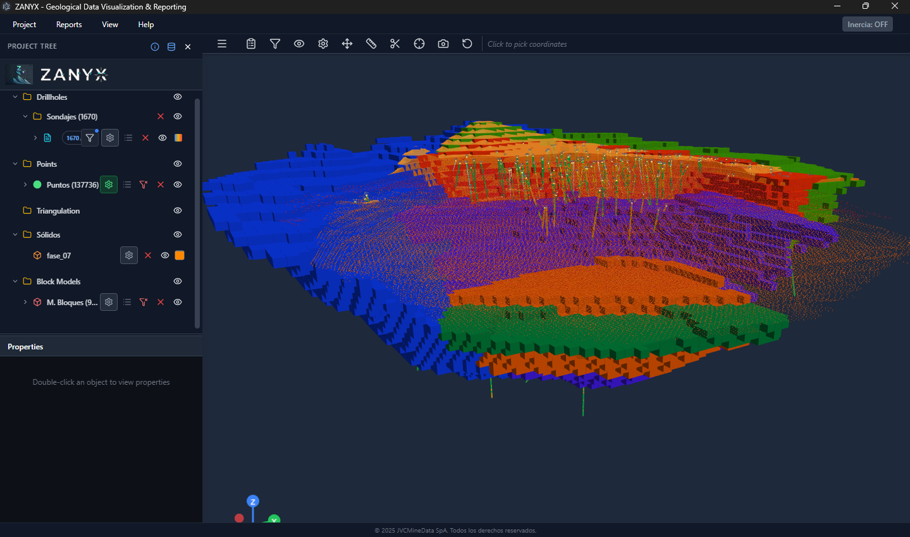Activate the move tool on the toolbar
The height and width of the screenshot is (537, 910).
click(x=347, y=44)
